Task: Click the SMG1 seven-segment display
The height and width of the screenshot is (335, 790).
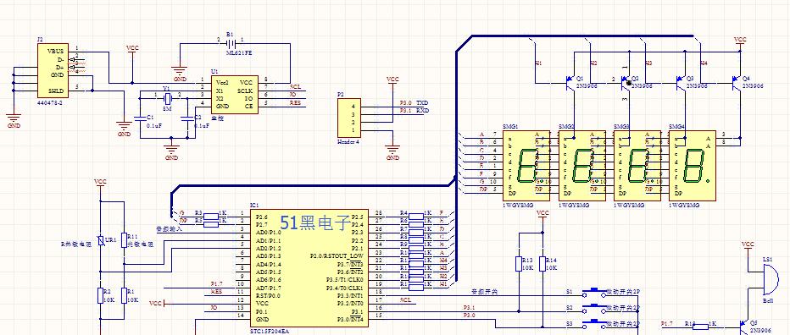Action: pos(527,166)
